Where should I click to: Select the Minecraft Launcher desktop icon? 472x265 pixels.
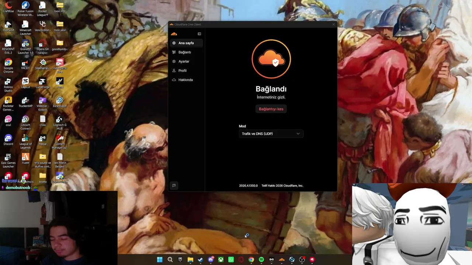coord(25,28)
